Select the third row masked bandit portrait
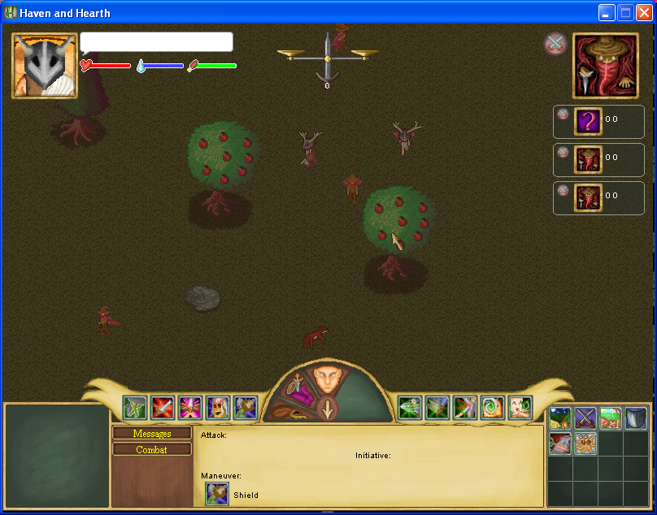 pos(588,197)
